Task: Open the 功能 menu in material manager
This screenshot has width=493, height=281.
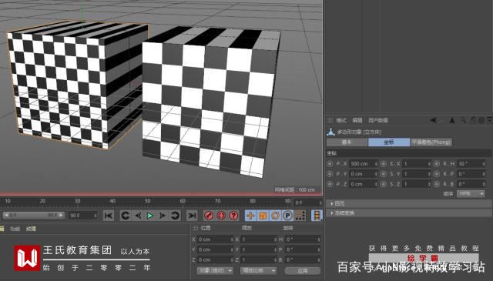Action: pyautogui.click(x=15, y=229)
